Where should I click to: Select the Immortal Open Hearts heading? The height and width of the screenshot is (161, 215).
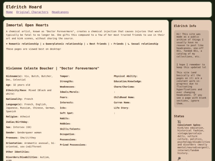coord(27,25)
